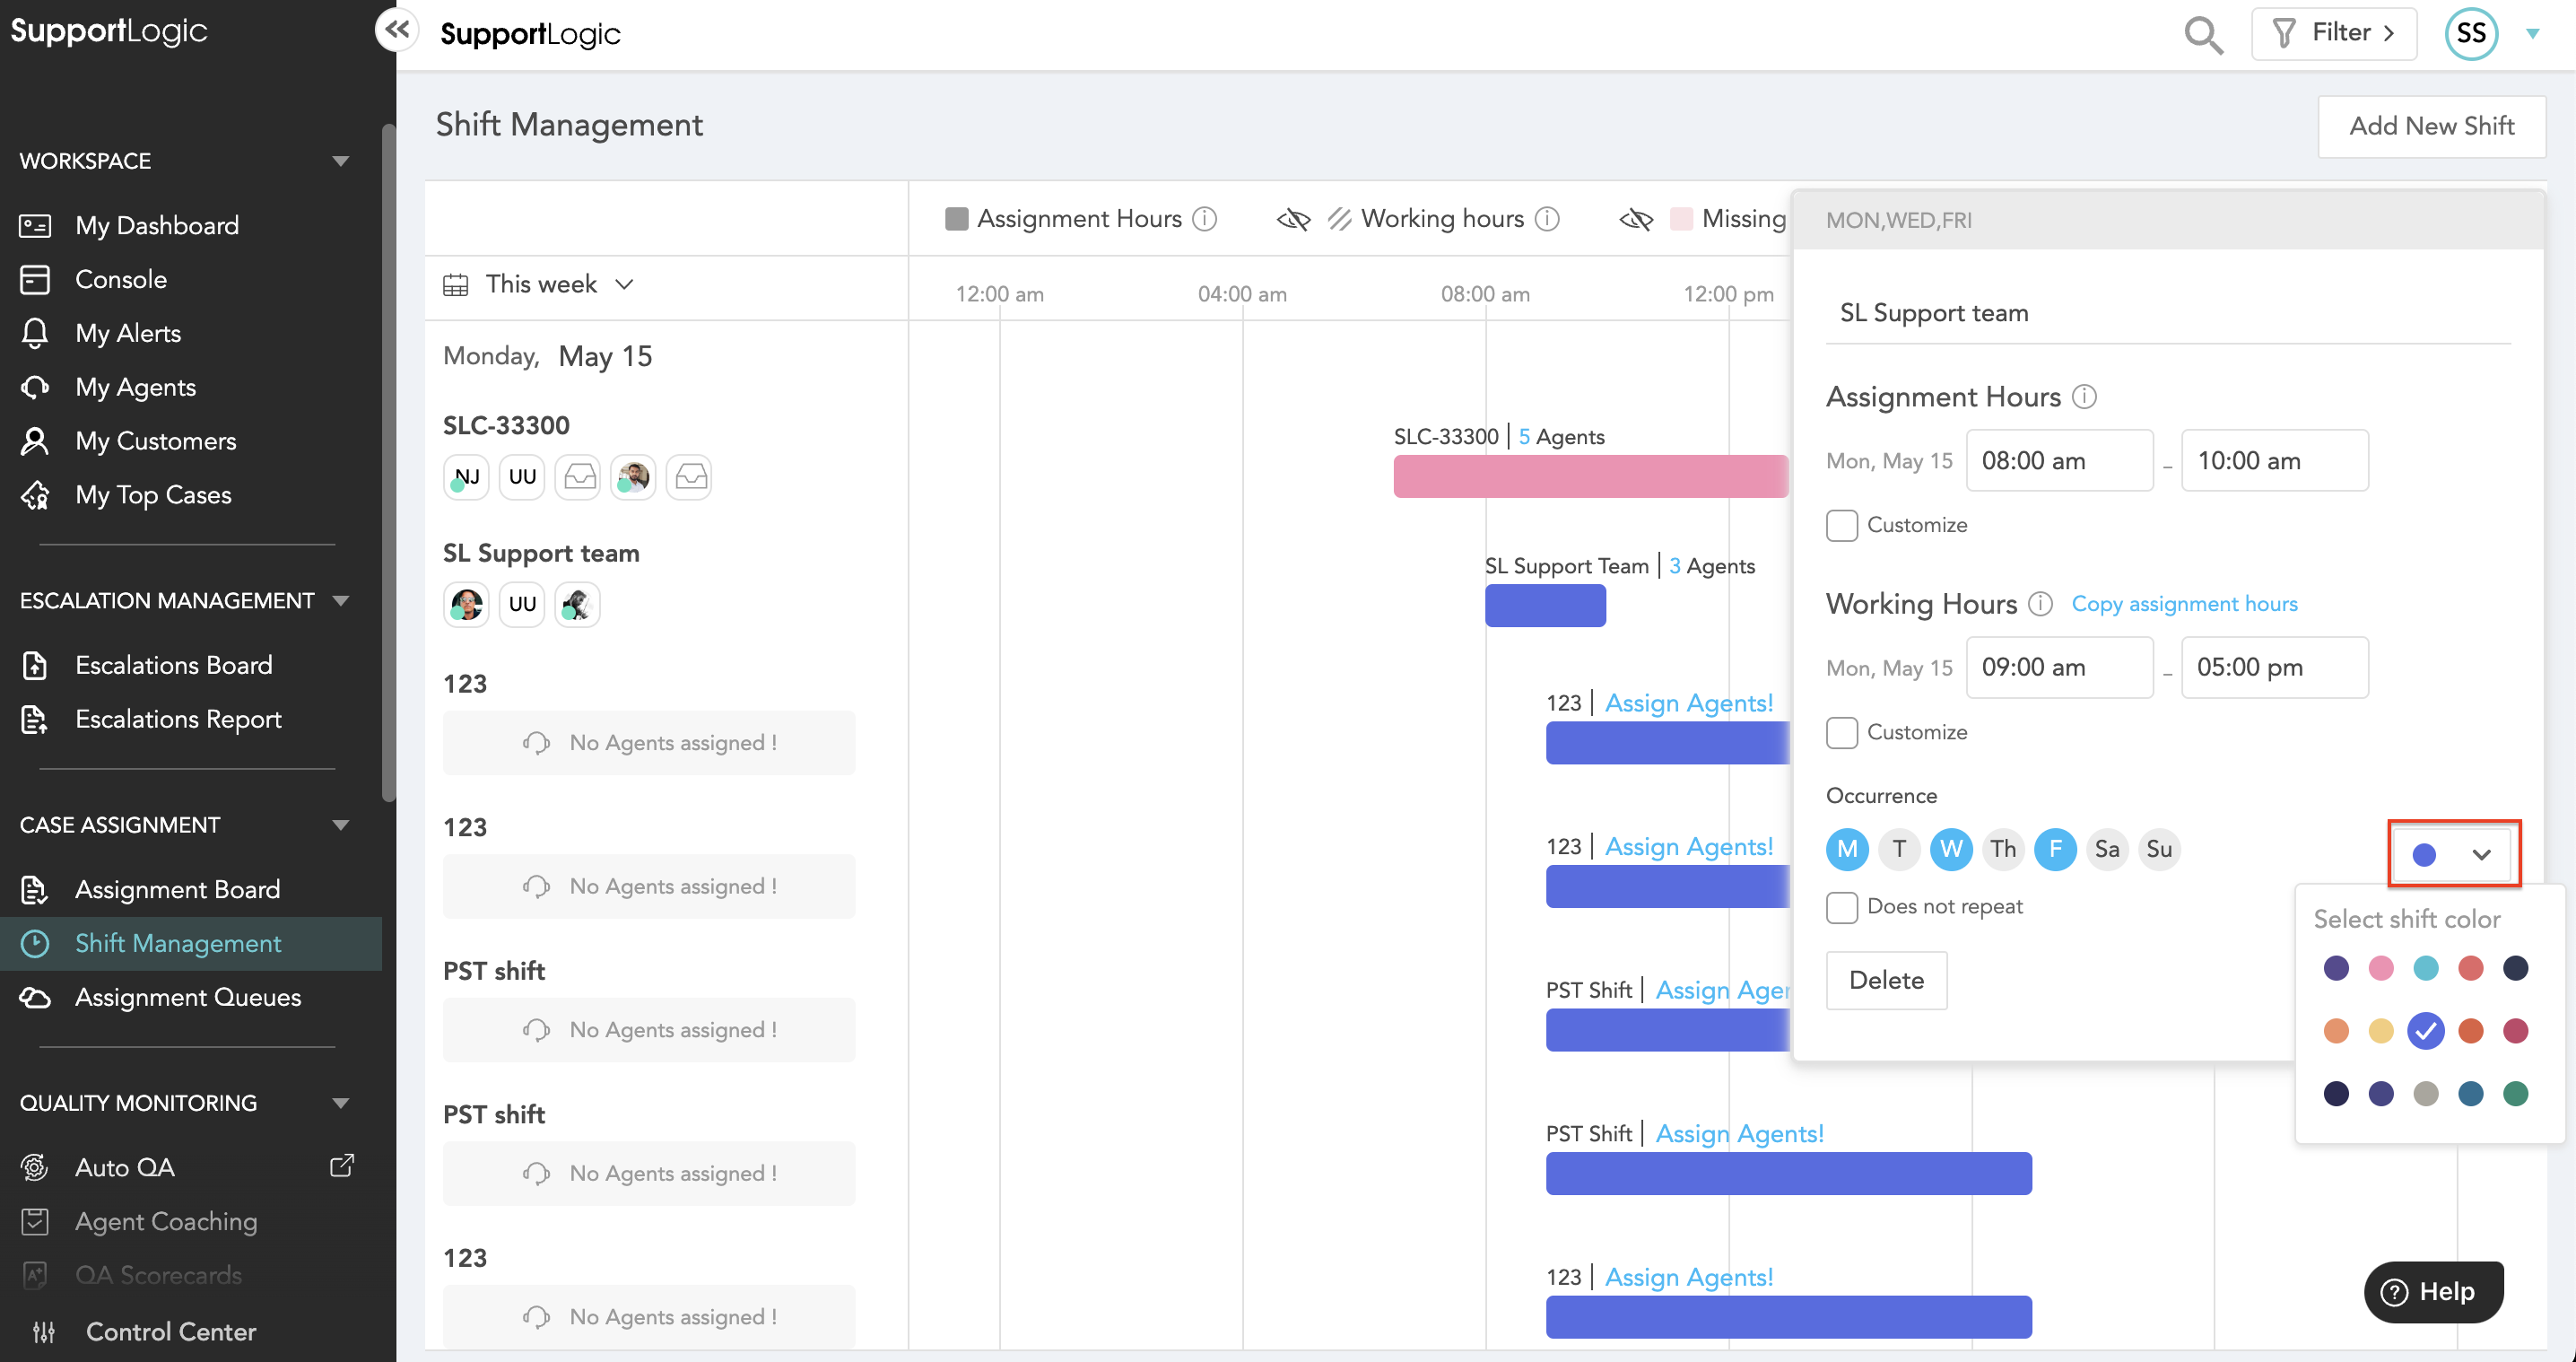
Task: Collapse the WORKSPACE section
Action: click(x=340, y=161)
